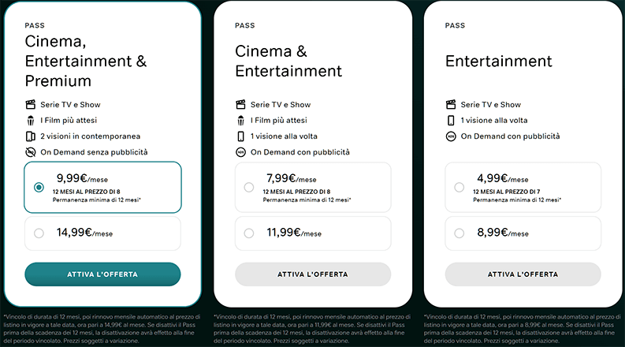Click 'Serie TV e Show' in Entertainment pass
The height and width of the screenshot is (347, 625).
point(491,105)
